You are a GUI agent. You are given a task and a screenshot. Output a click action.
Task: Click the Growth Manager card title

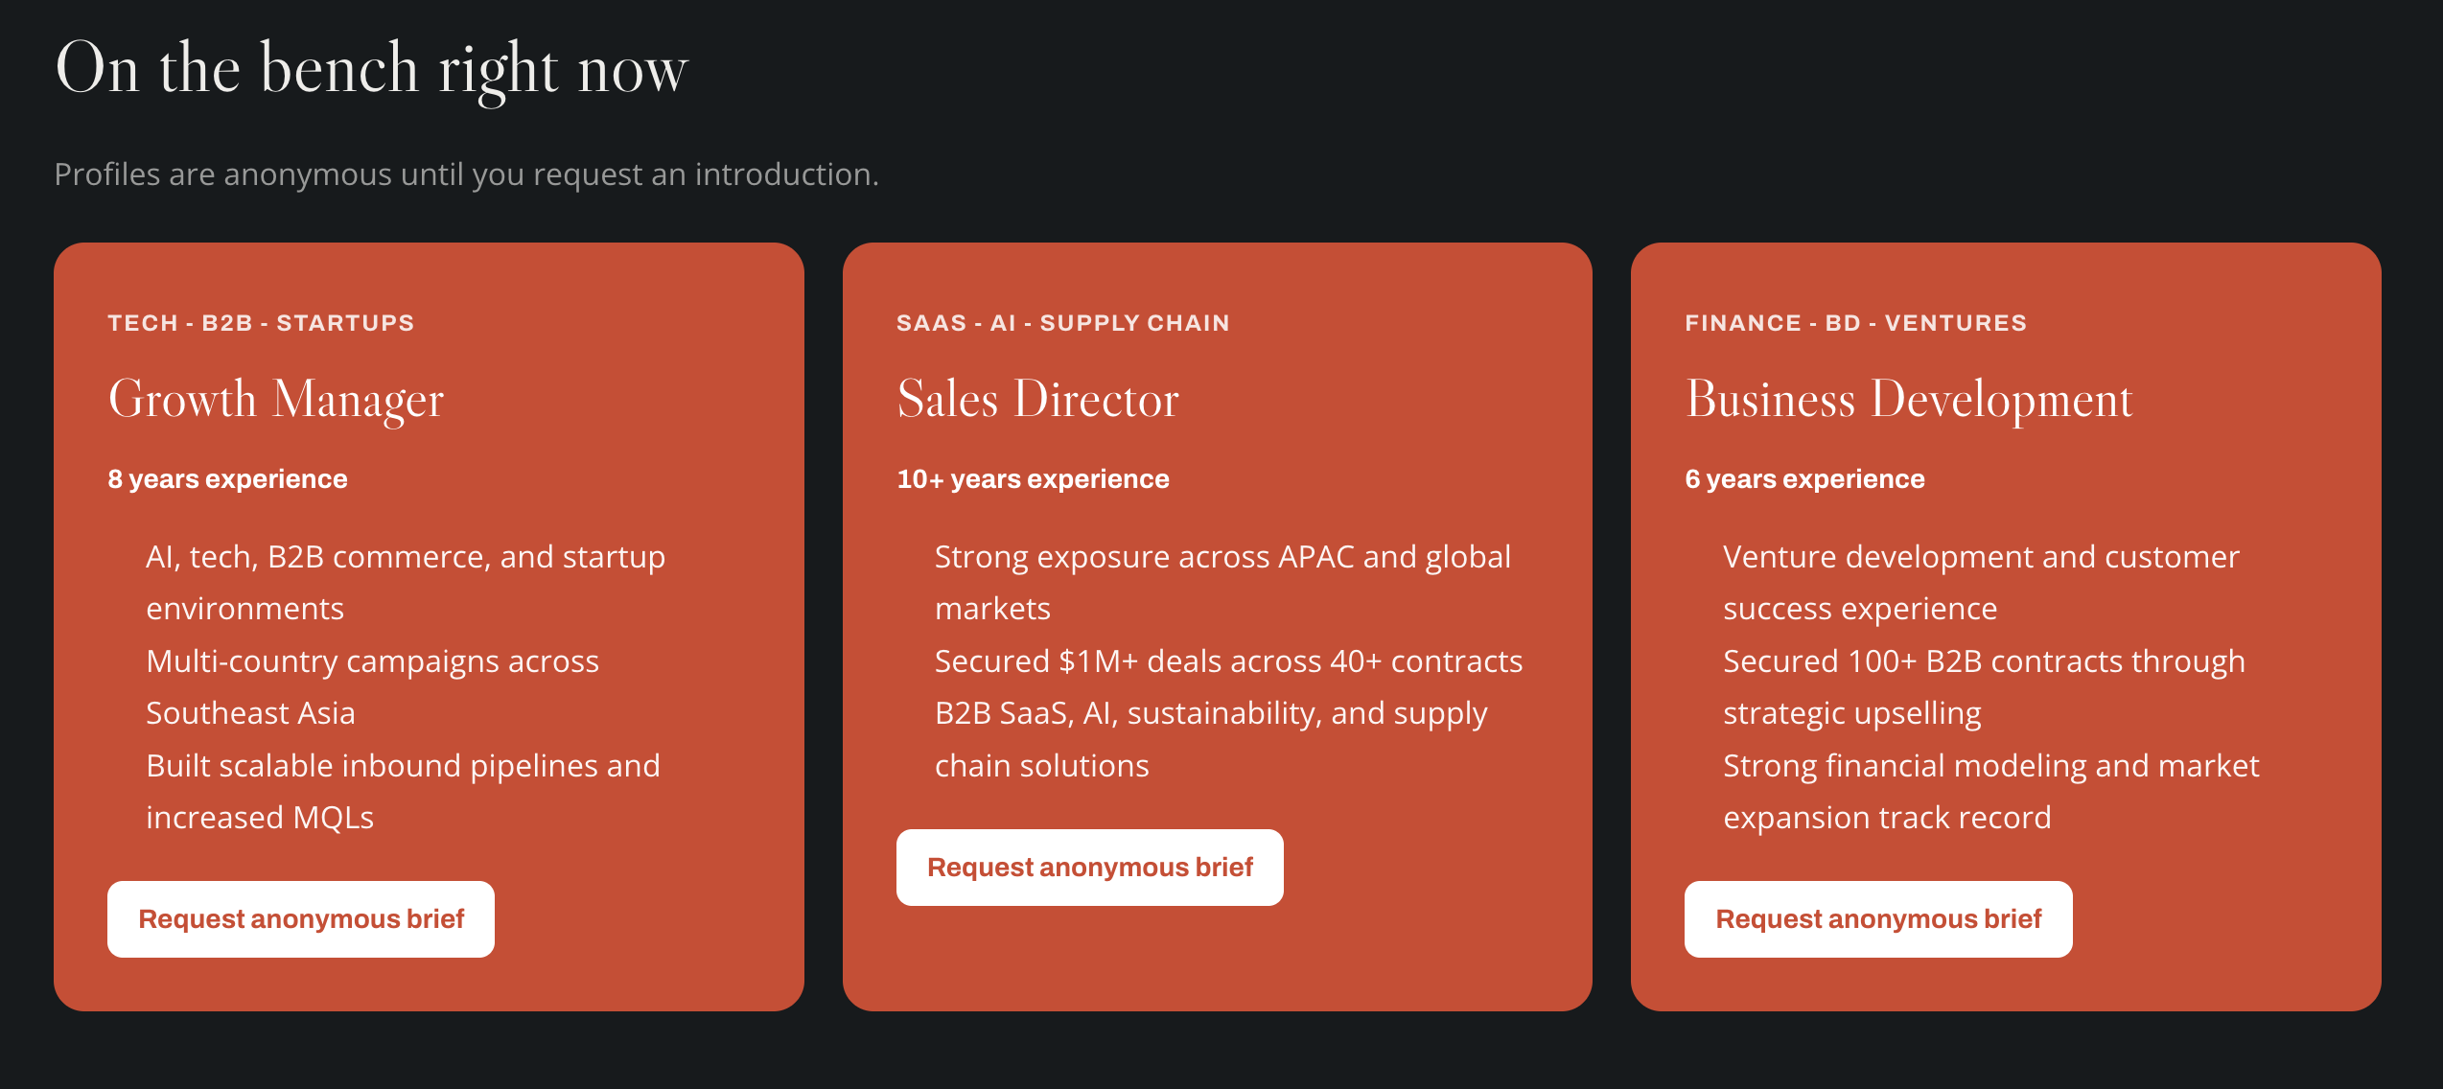(276, 399)
